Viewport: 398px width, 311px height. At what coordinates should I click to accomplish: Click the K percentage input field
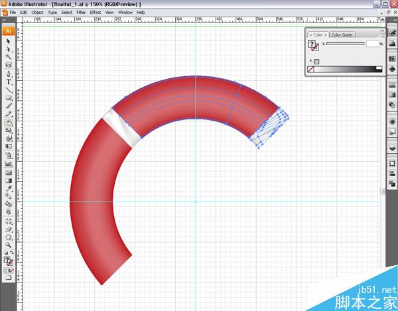[x=372, y=44]
